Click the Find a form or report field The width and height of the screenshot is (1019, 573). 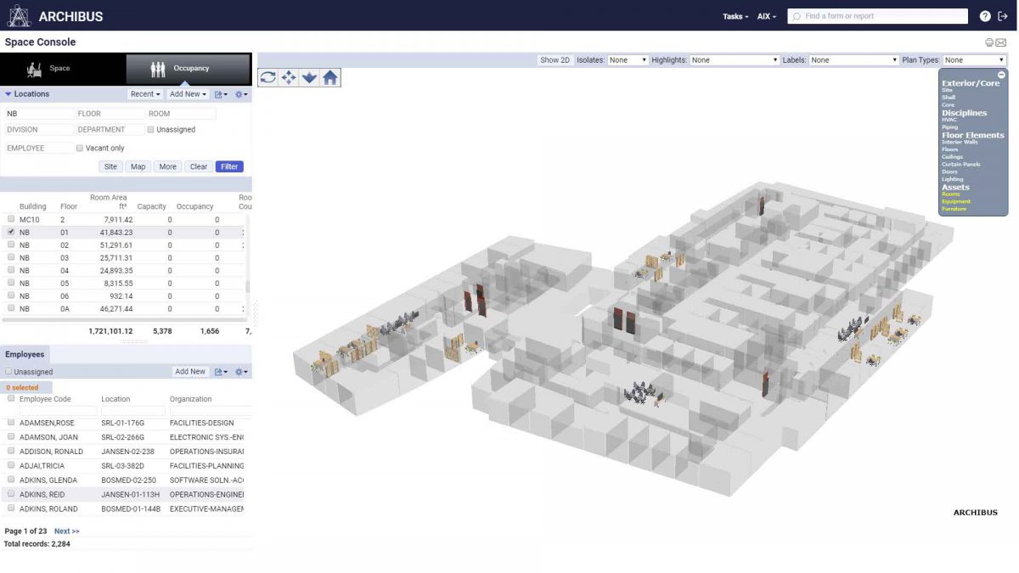click(x=877, y=16)
